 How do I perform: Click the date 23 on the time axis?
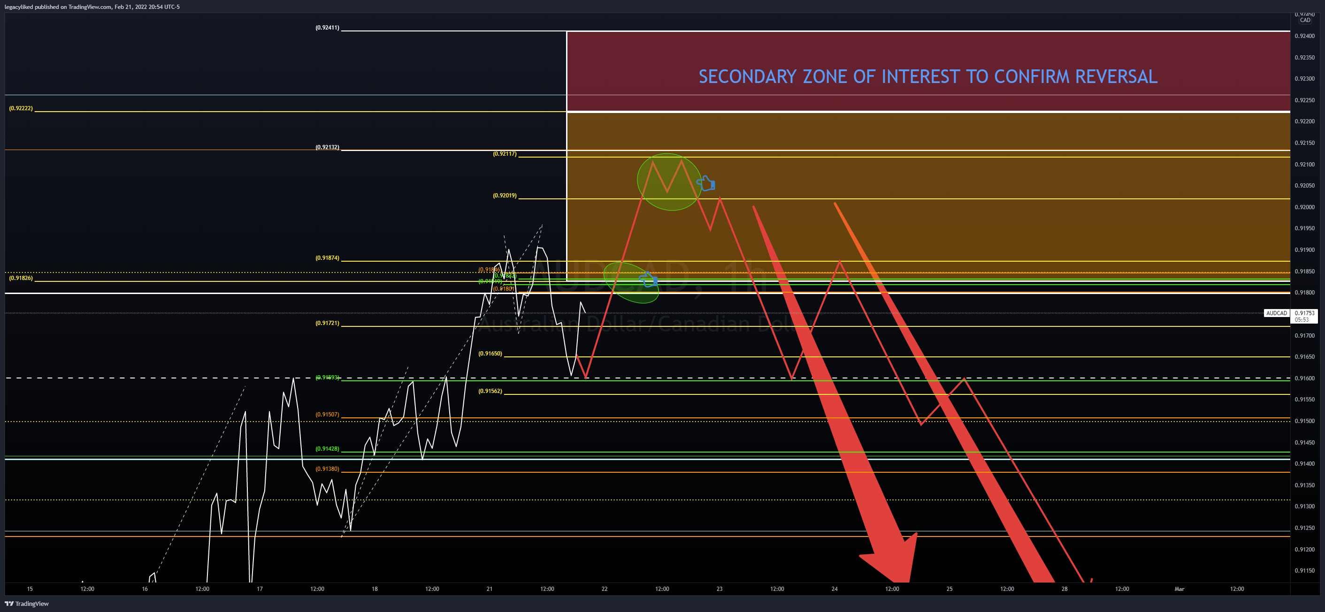[x=720, y=589]
